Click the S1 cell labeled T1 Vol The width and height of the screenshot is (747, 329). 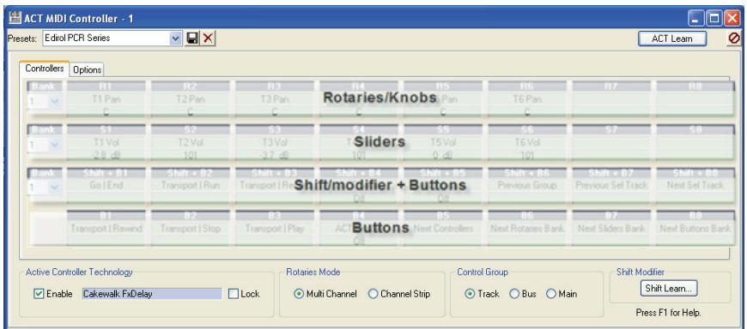[x=106, y=142]
